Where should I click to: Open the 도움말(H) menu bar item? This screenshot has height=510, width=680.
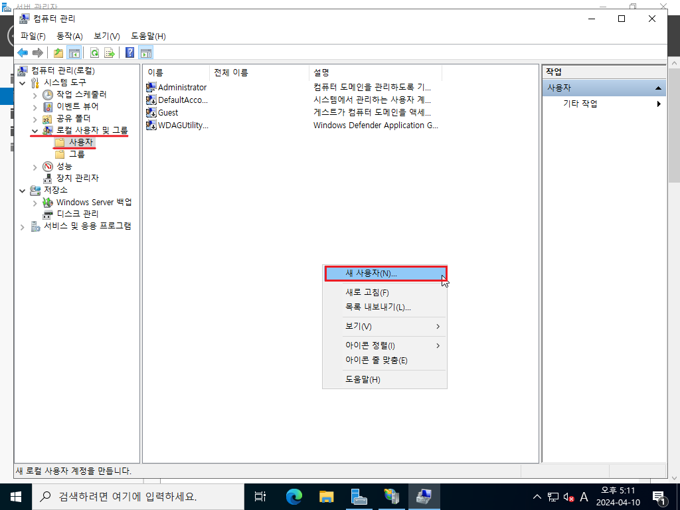148,36
